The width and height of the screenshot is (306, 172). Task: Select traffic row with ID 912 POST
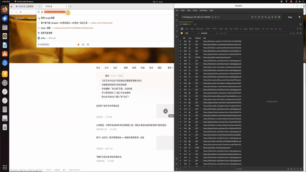pos(210,106)
